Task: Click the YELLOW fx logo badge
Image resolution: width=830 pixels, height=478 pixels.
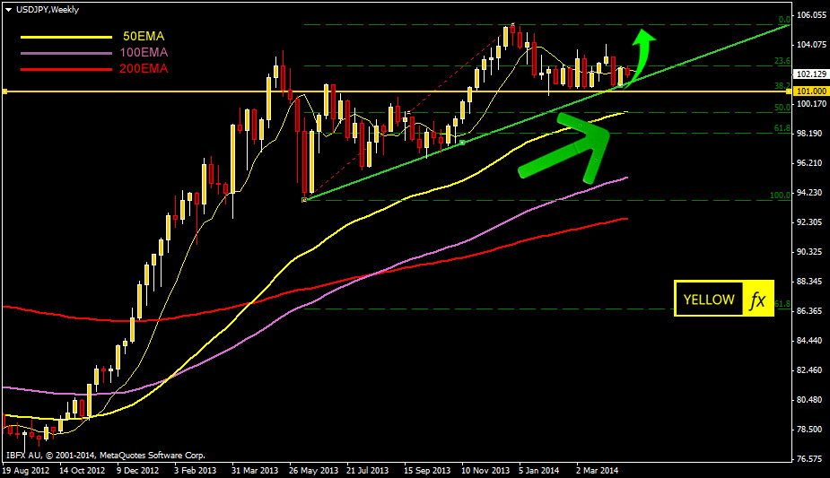Action: tap(723, 300)
